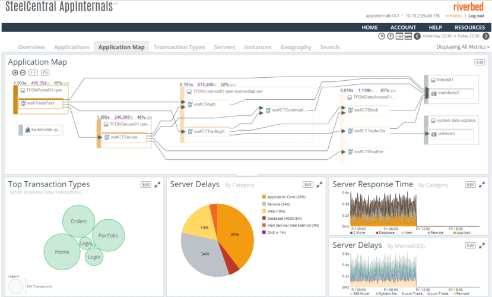Expand the Server Delays By Category panel

click(319, 185)
